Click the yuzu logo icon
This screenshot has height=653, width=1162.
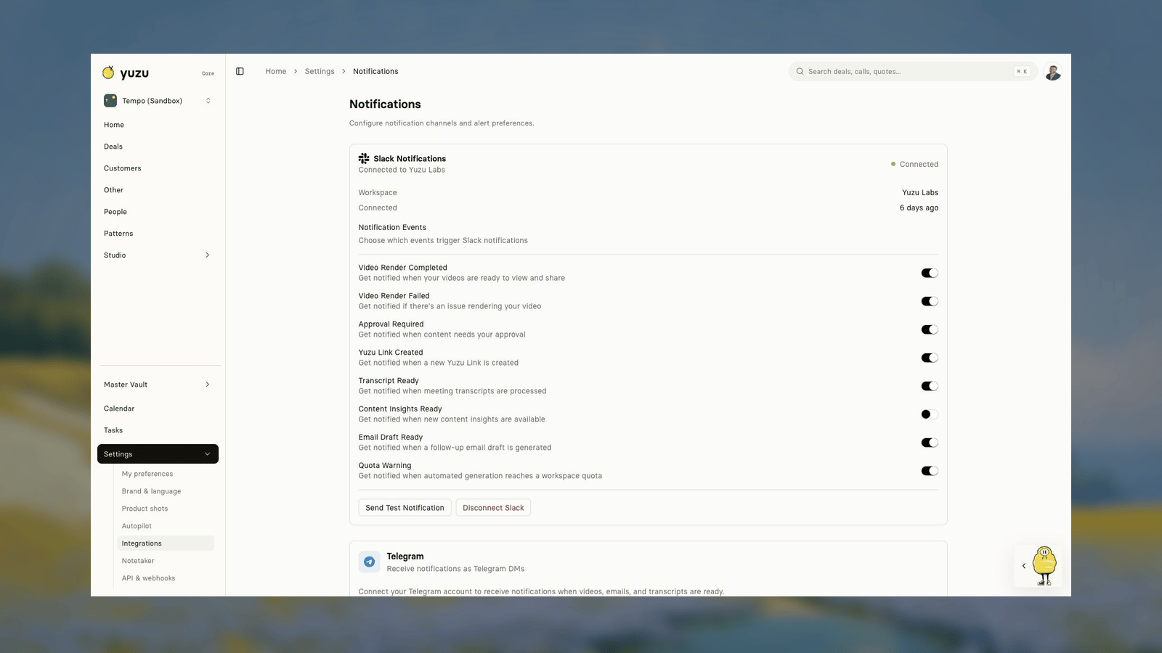tap(108, 73)
